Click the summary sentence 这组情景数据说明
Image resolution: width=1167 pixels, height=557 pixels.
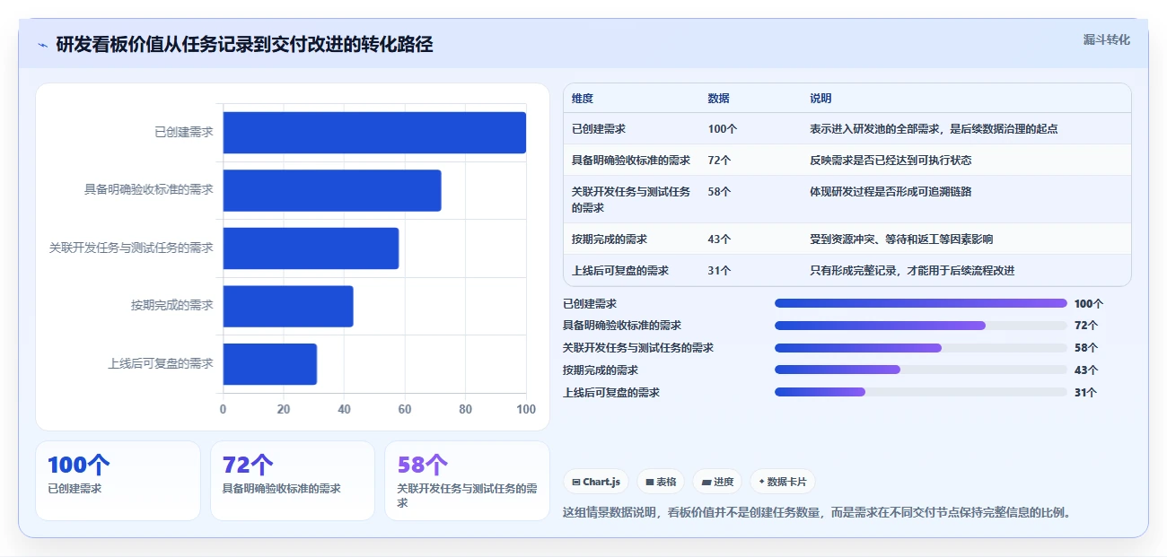[x=817, y=512]
